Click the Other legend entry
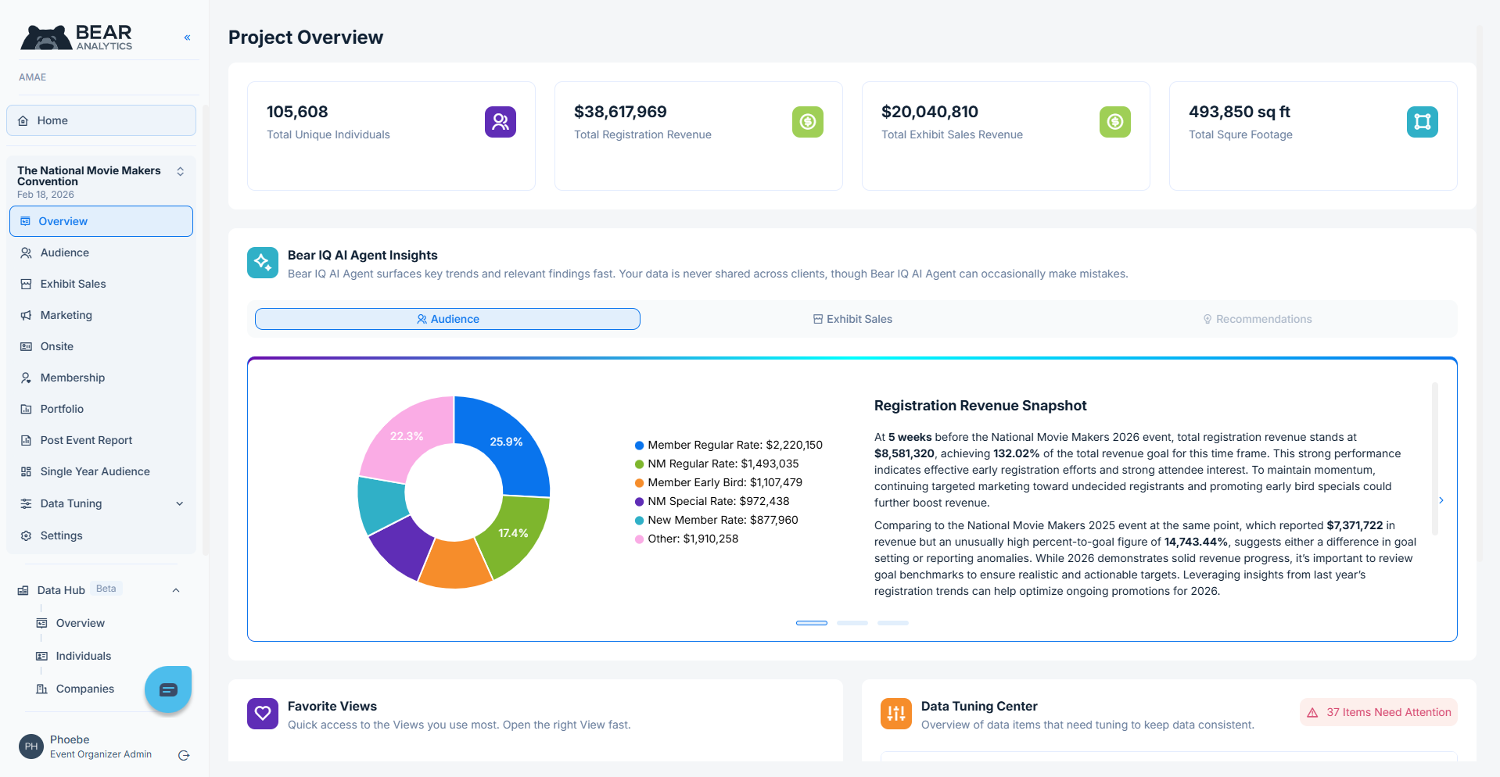Screen dimensions: 1500x777 tap(686, 539)
